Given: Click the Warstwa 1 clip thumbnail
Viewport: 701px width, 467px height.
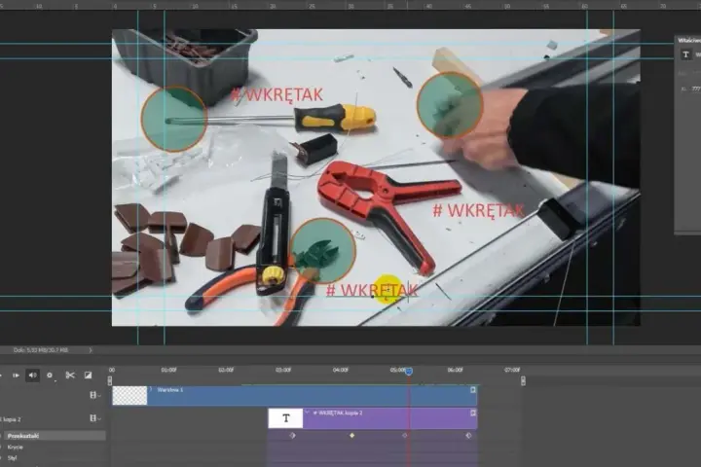Looking at the screenshot, I should tap(129, 396).
